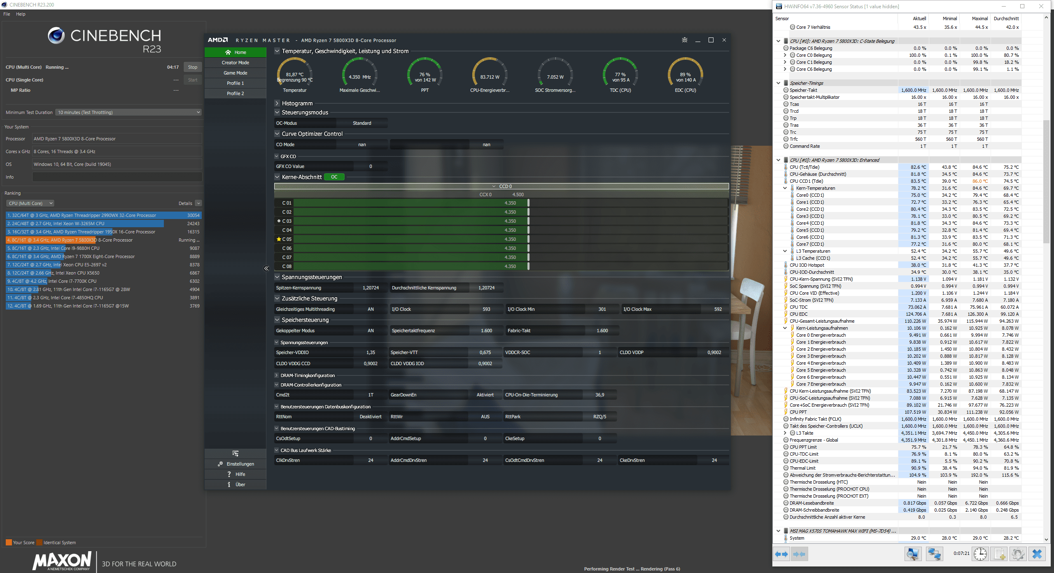The image size is (1054, 573).
Task: Click sensor icon beside CPU (Tctl/Tdie) row
Action: (x=786, y=167)
